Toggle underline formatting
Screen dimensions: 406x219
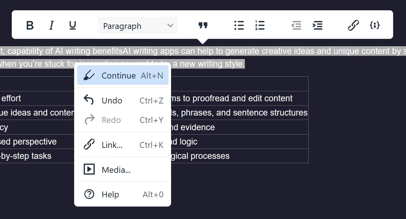tap(73, 25)
